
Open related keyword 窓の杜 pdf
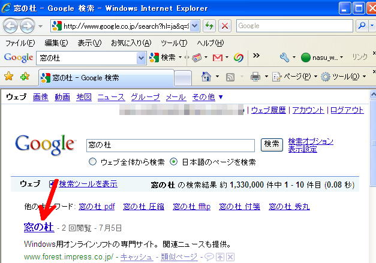pyautogui.click(x=97, y=207)
